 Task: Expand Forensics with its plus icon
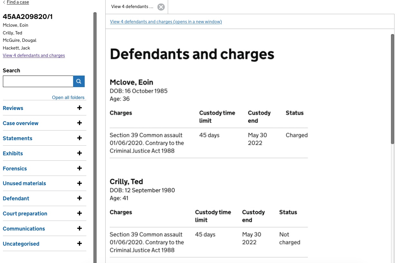click(x=80, y=168)
